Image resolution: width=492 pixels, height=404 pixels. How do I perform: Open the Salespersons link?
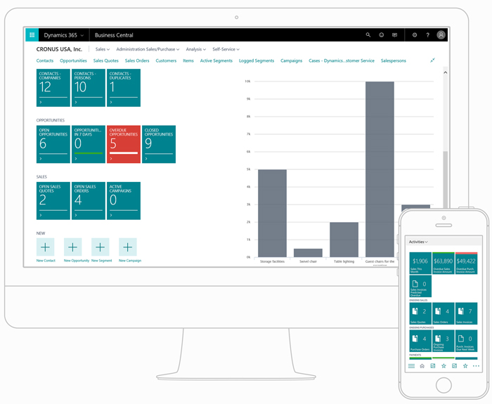(394, 60)
